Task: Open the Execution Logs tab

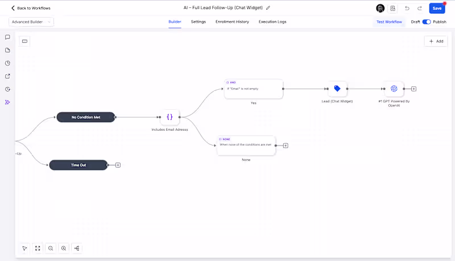Action: (x=272, y=22)
